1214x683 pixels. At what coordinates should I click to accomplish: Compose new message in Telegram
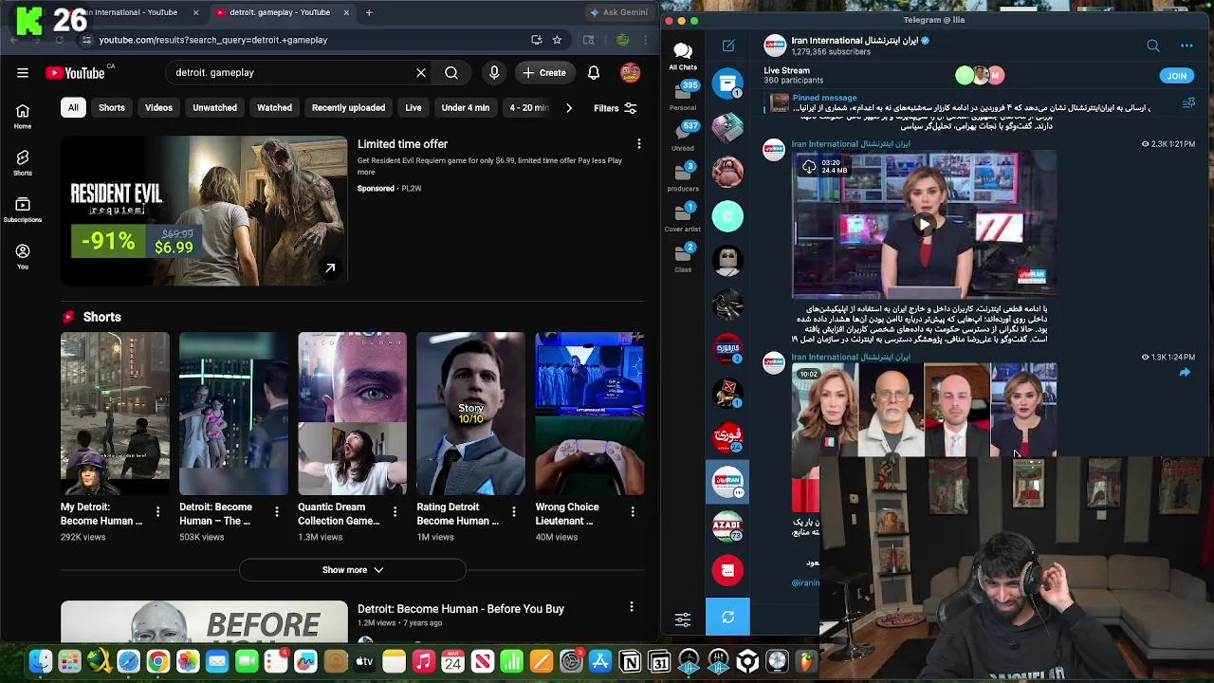[728, 46]
